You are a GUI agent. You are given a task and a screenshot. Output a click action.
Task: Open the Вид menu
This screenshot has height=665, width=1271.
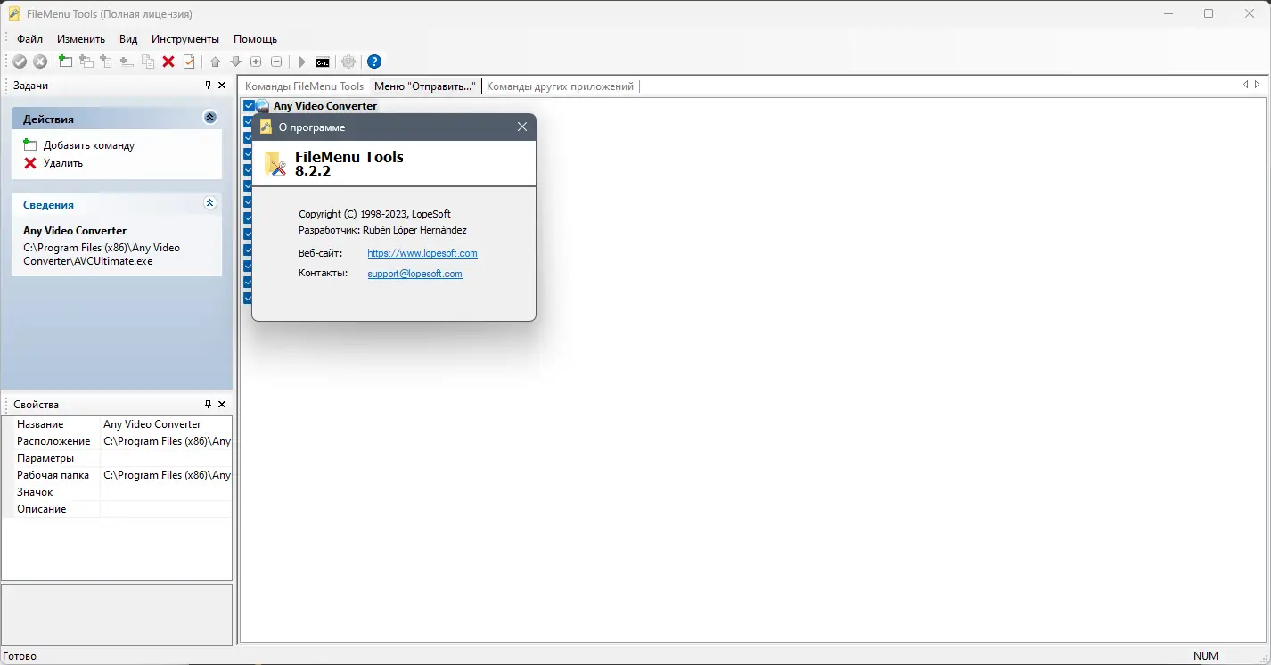[128, 39]
